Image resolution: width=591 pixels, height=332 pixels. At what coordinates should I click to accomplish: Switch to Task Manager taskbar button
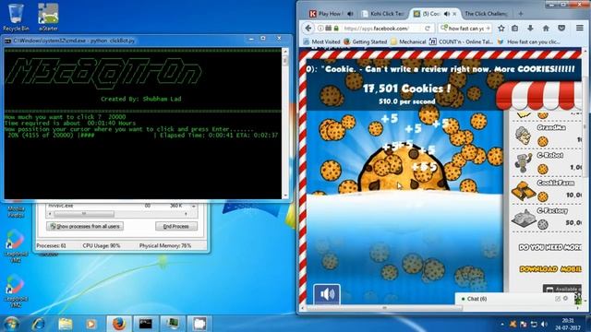click(173, 324)
